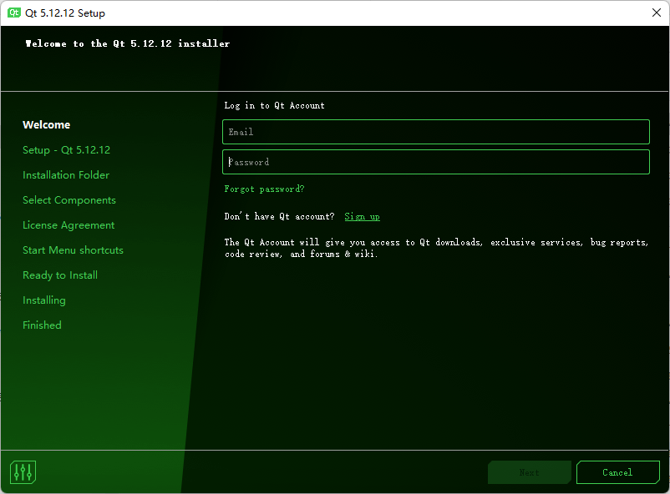Open the Forgot password link
Screen dimensions: 670x494
(264, 189)
